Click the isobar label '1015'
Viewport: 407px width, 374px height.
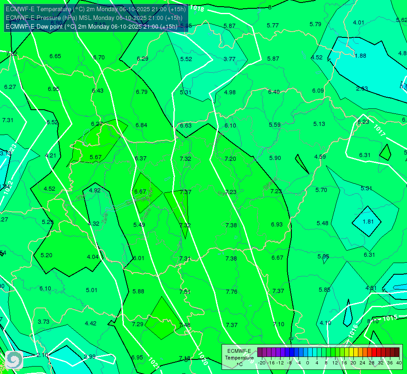[390, 318]
